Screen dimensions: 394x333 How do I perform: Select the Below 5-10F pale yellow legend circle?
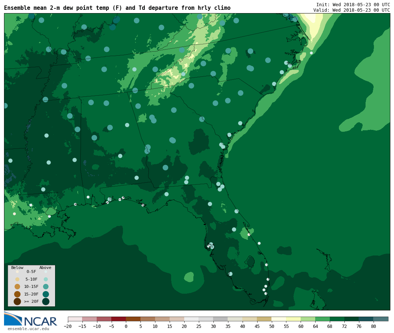point(17,279)
